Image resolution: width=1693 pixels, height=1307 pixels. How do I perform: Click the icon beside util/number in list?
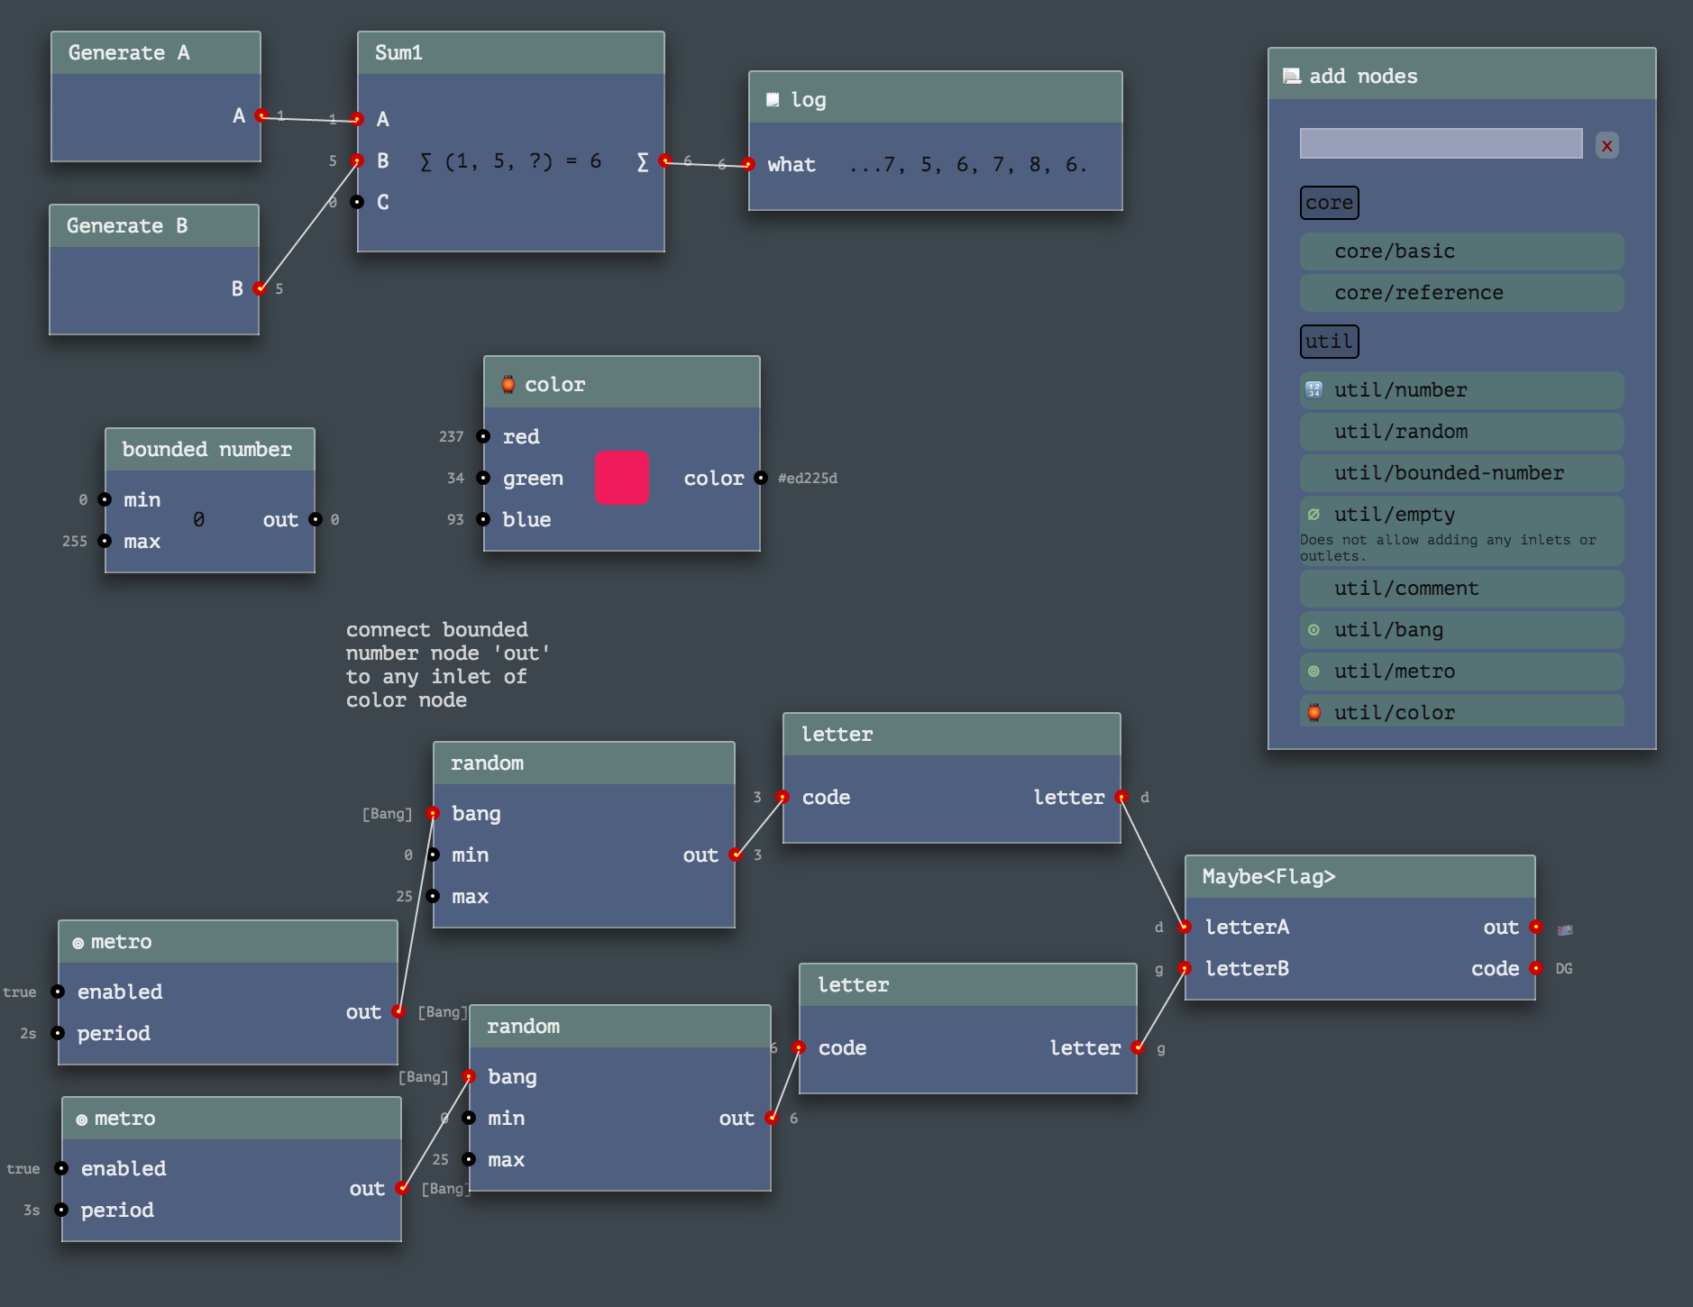(x=1313, y=390)
